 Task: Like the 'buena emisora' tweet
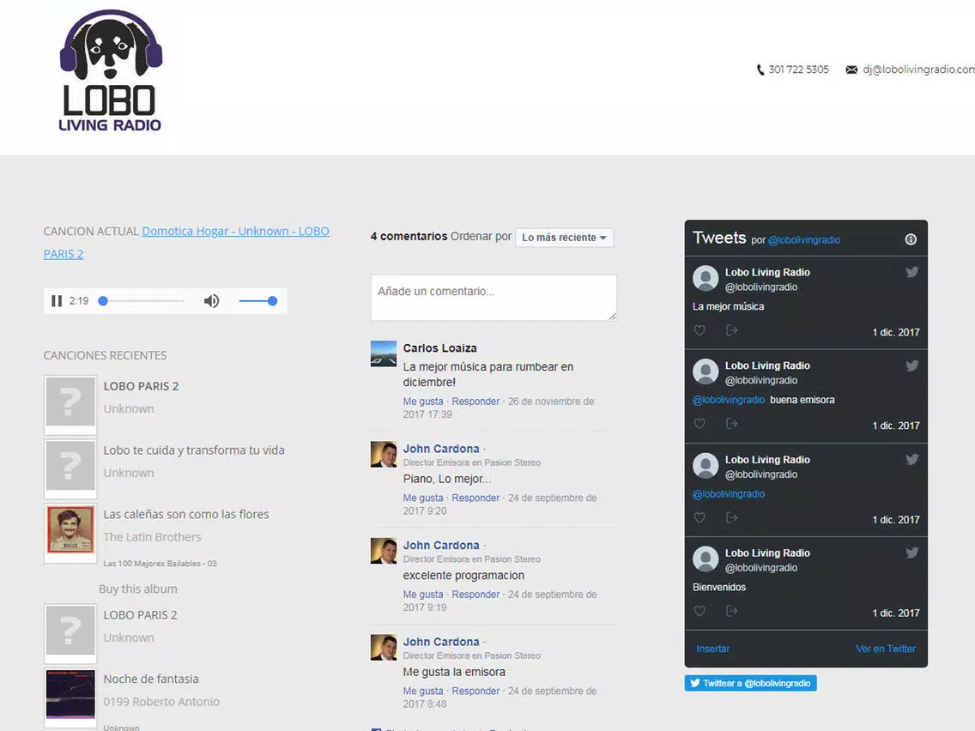click(699, 423)
